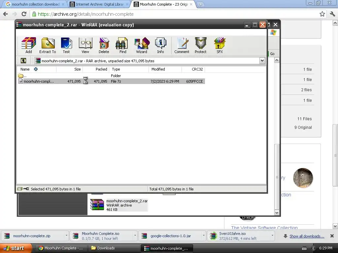This screenshot has width=338, height=253.
Task: Open the Find binoculars tool
Action: tap(123, 45)
